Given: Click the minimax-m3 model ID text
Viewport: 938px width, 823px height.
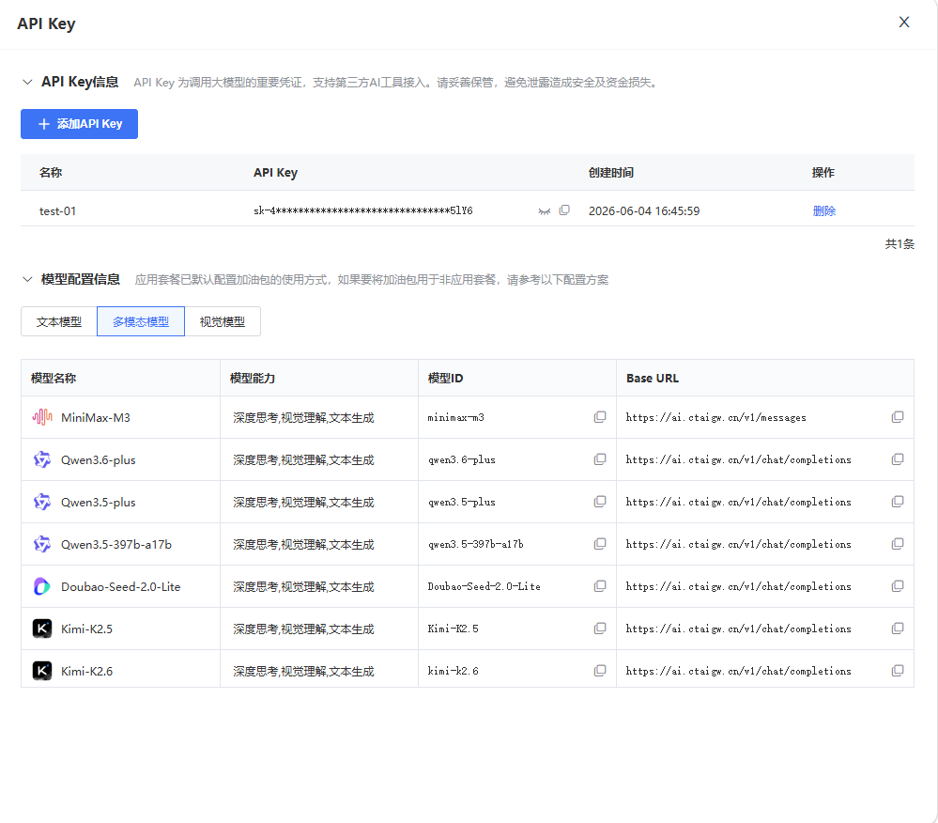Looking at the screenshot, I should pos(455,418).
